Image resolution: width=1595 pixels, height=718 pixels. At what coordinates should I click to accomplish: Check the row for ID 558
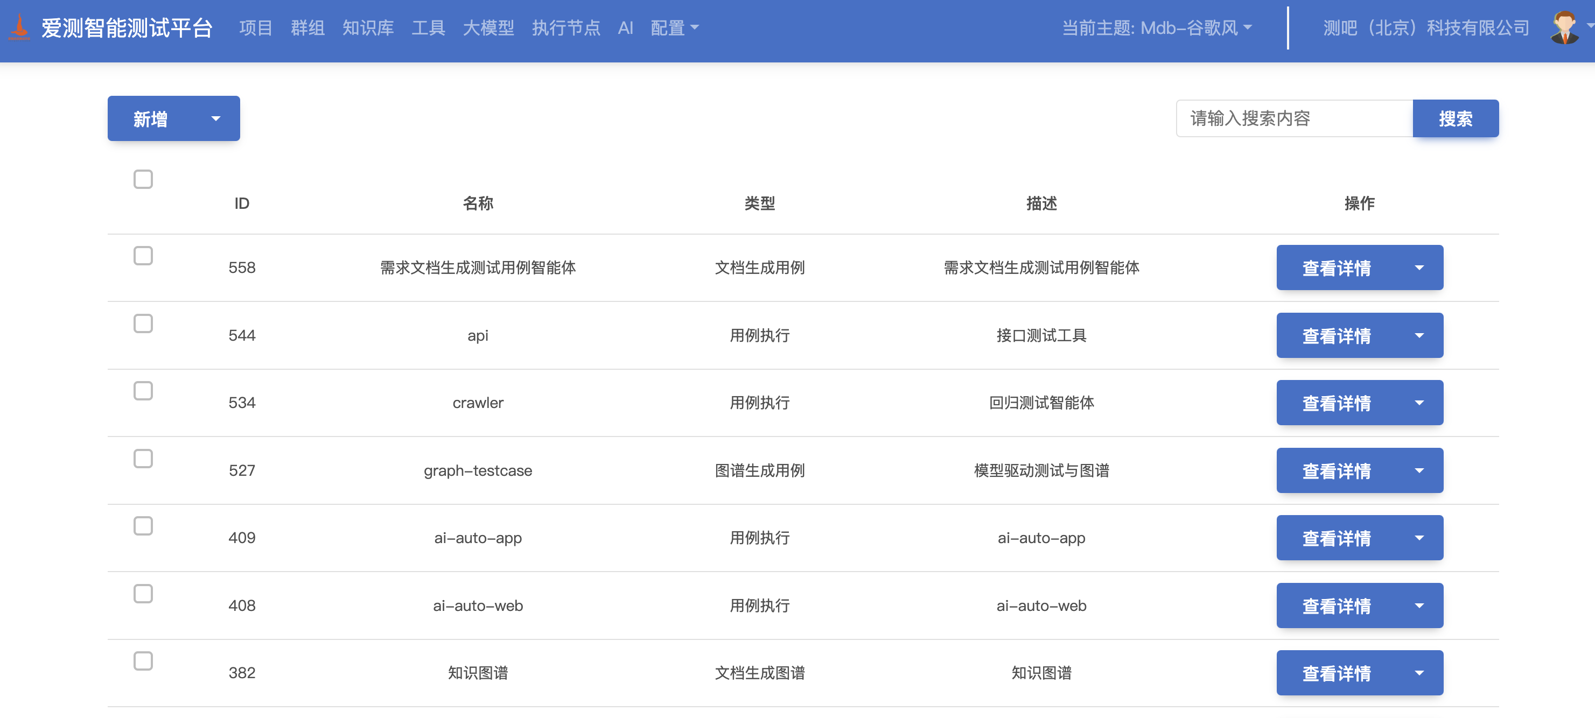[142, 255]
